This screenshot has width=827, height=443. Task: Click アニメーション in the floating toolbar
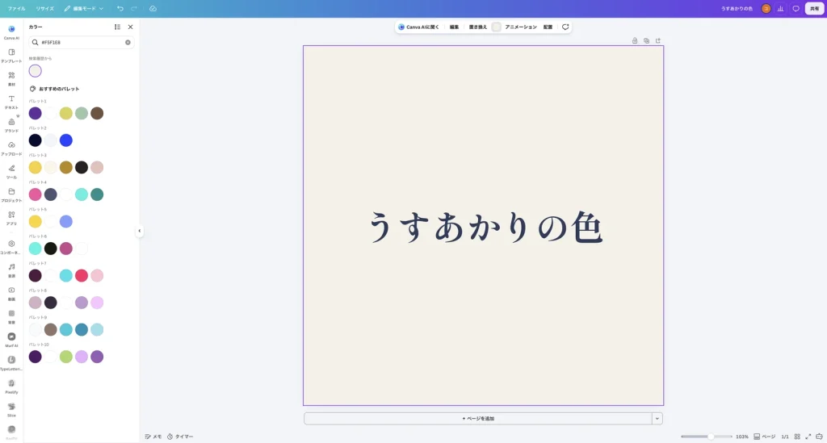point(521,27)
